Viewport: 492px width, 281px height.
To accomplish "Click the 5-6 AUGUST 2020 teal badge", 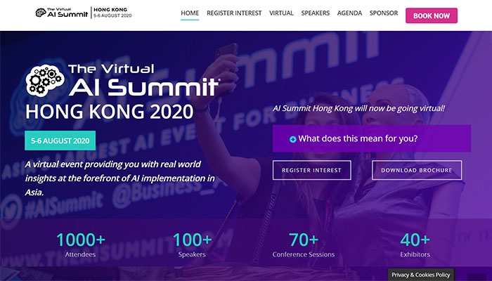I will click(x=60, y=140).
